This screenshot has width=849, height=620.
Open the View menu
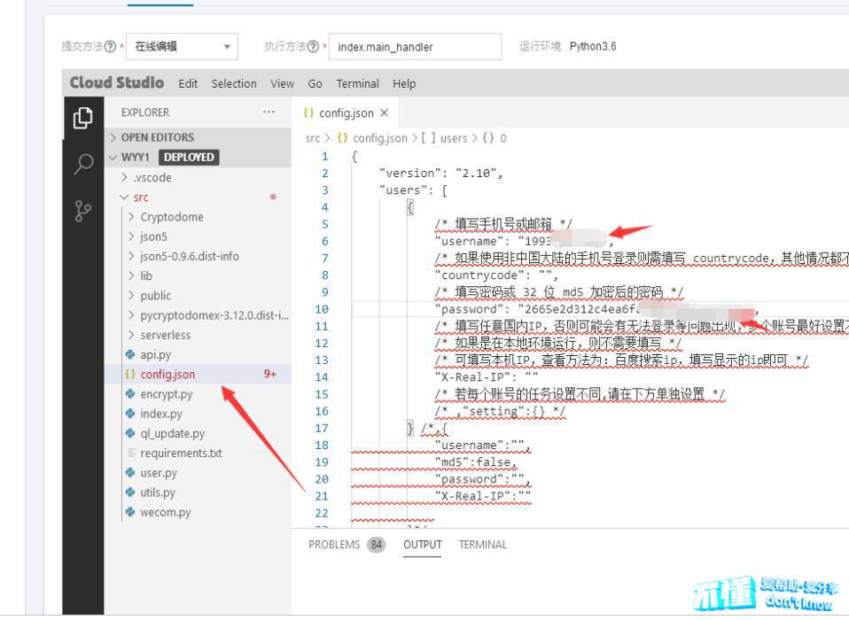click(282, 84)
